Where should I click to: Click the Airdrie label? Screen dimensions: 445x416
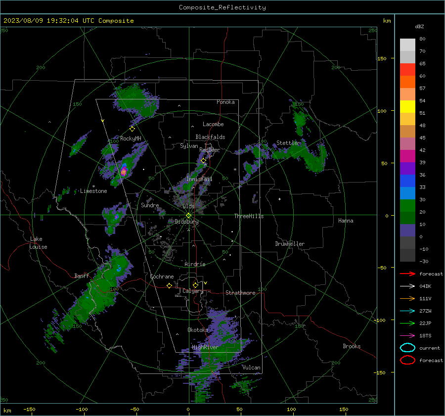coord(195,264)
